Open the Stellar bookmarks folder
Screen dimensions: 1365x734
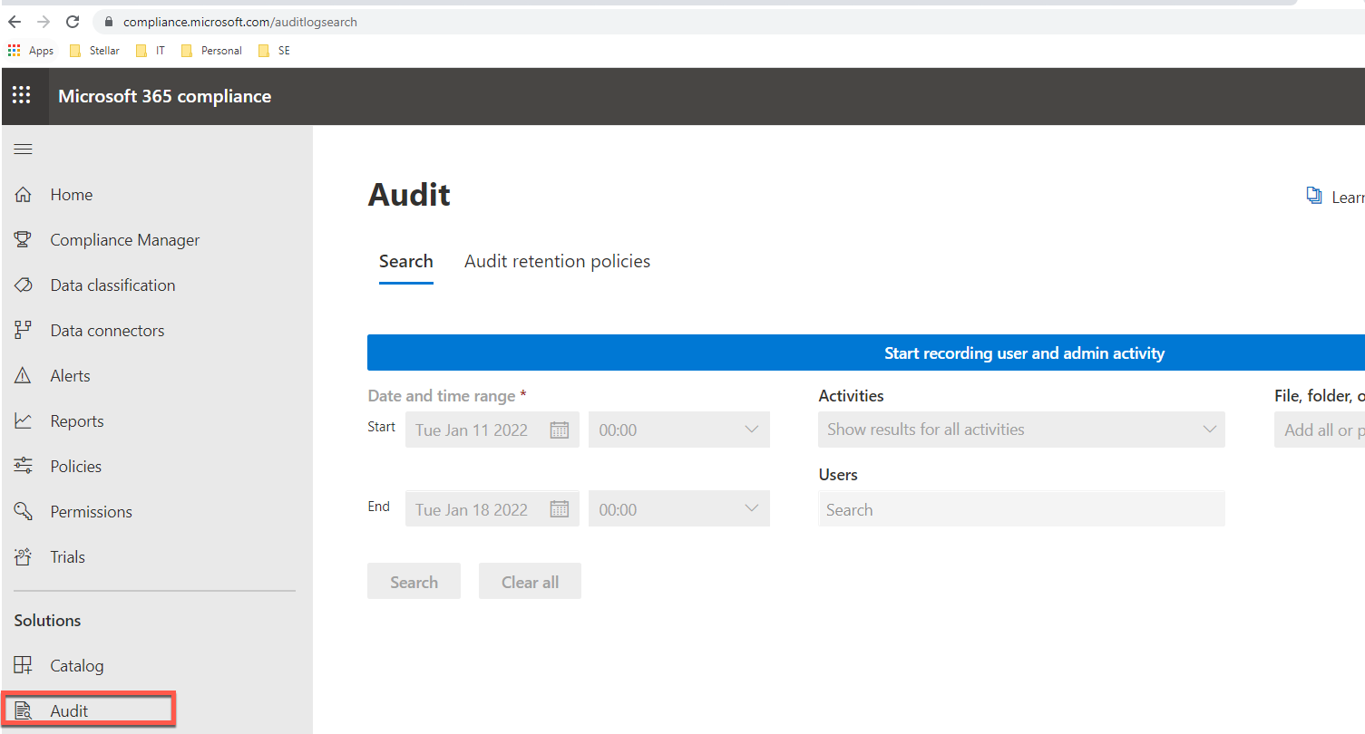tap(95, 51)
